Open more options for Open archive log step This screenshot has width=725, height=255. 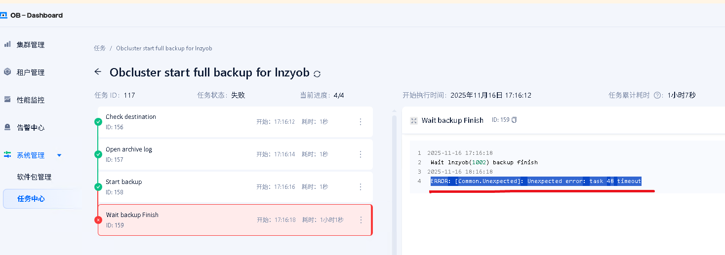[x=361, y=154]
